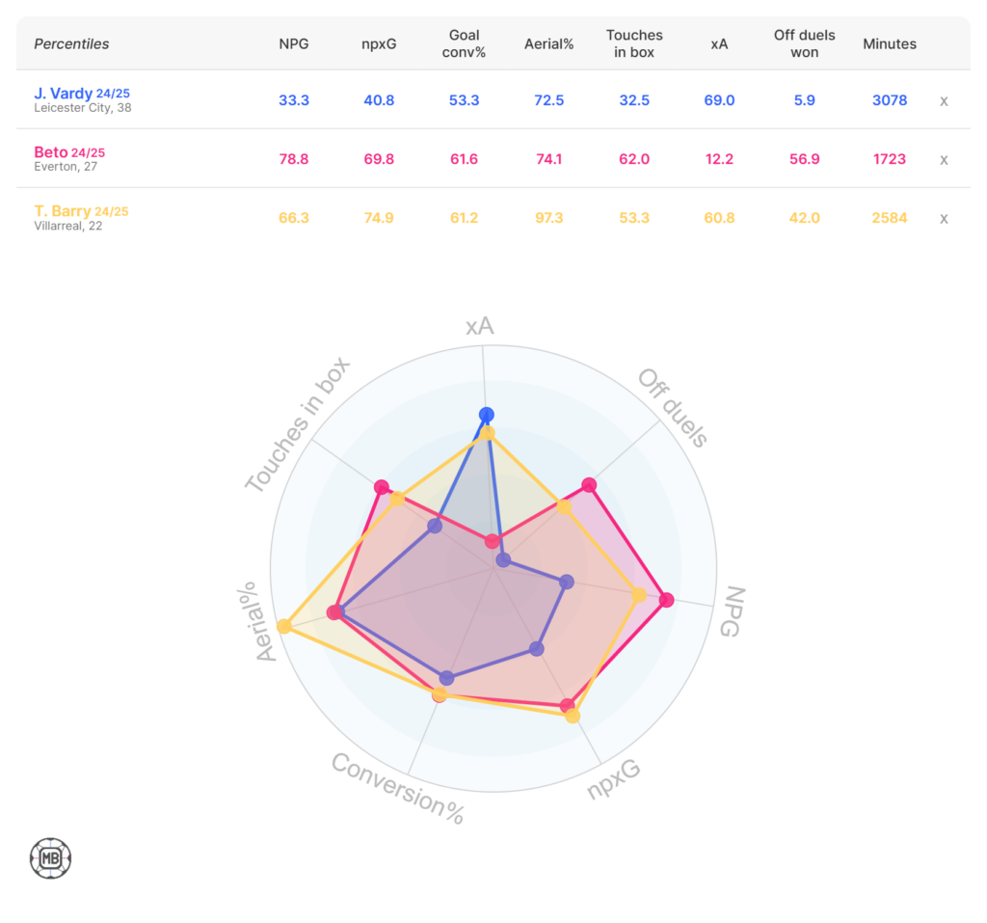The width and height of the screenshot is (987, 923).
Task: Remove Beto row with x icon
Action: click(x=944, y=159)
